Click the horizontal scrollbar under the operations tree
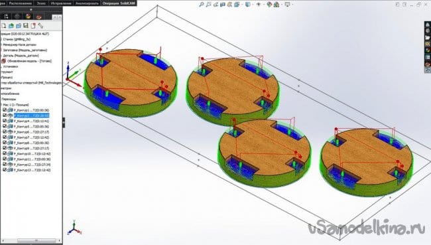Screen dimensions: 431x245 (x=31, y=240)
